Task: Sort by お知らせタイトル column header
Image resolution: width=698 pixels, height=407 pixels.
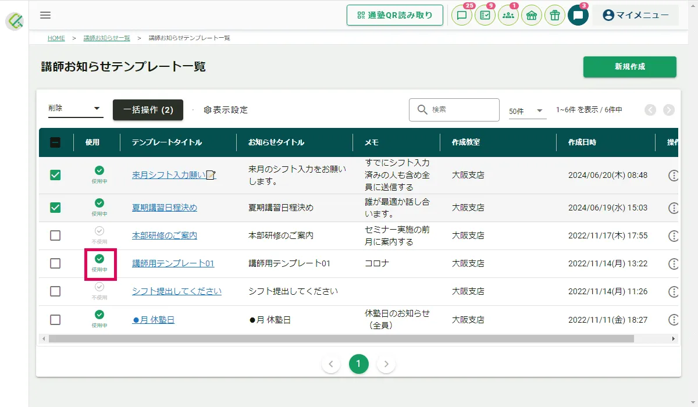Action: pyautogui.click(x=276, y=142)
